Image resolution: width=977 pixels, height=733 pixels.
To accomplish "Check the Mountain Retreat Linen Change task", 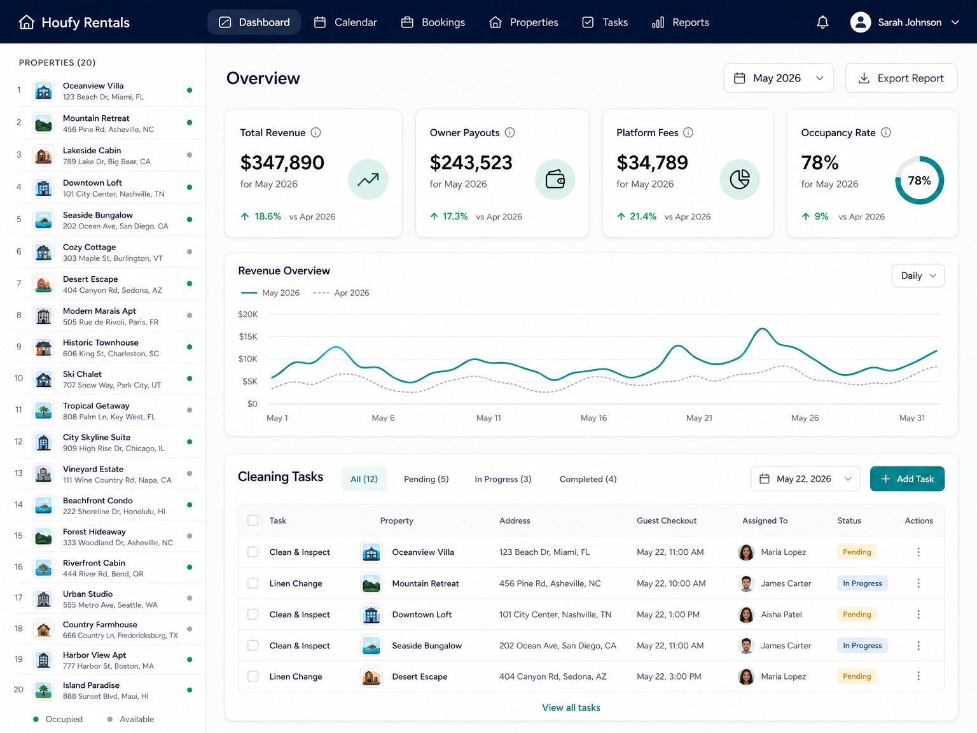I will pyautogui.click(x=253, y=583).
